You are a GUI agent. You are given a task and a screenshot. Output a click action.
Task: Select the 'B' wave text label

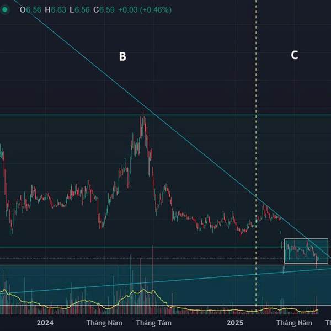122,56
